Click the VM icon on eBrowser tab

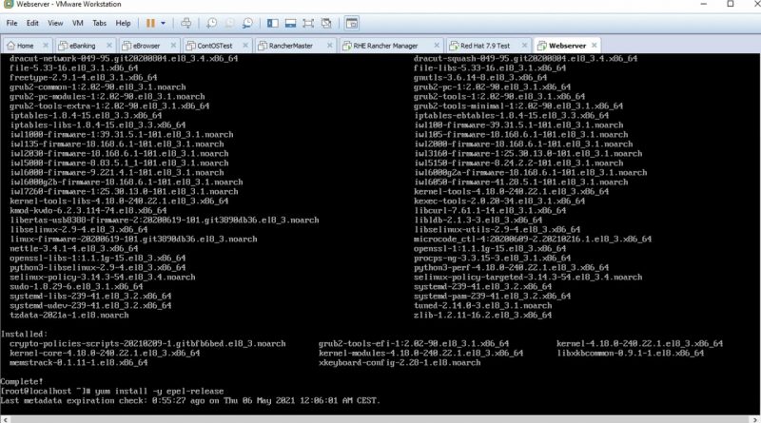pos(127,46)
